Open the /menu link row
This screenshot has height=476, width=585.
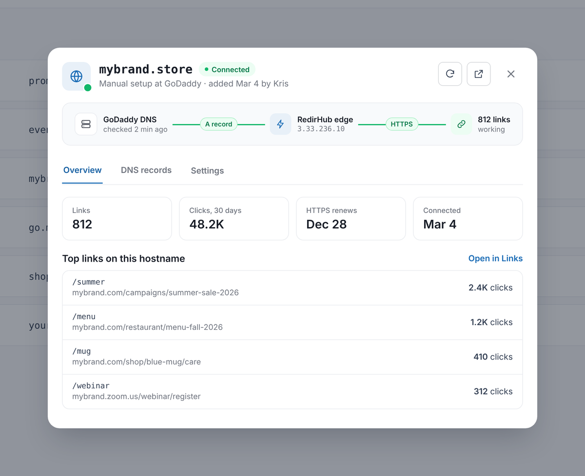click(292, 323)
